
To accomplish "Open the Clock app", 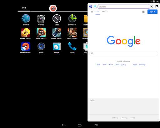I will point(57,19).
